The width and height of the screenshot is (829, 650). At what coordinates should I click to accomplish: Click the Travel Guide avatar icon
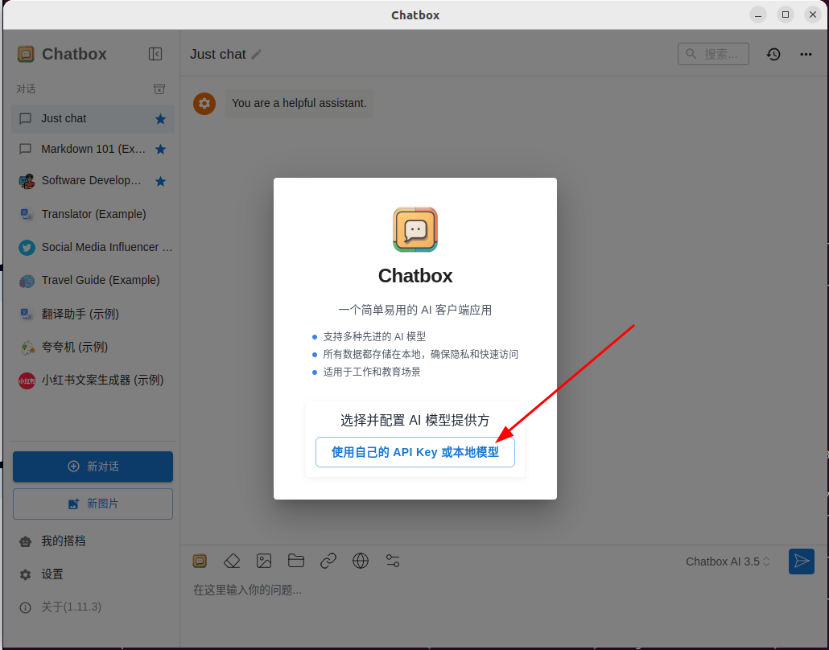[27, 281]
